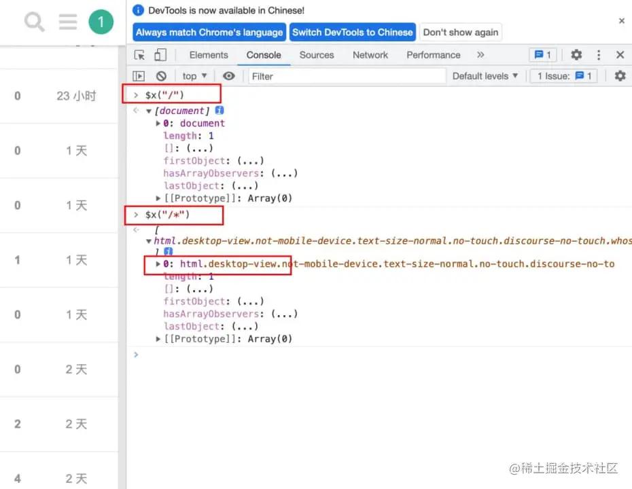Click the Switch DevTools to Chinese button
Viewport: 632px width, 489px height.
pos(353,32)
